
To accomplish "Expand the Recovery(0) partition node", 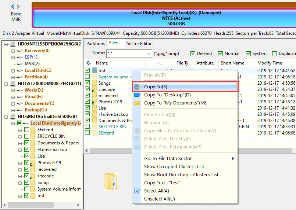I will pos(14,51).
